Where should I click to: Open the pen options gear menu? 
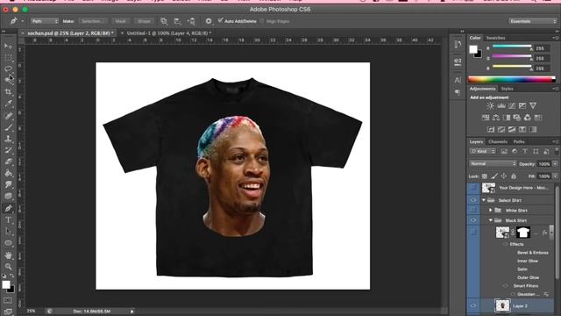(209, 21)
